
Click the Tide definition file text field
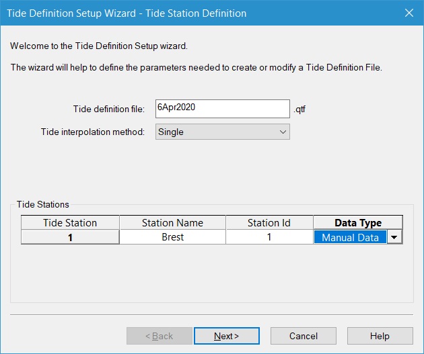point(222,108)
